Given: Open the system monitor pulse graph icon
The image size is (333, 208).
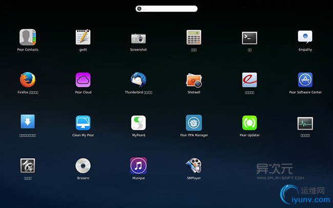Looking at the screenshot, I should click(305, 123).
